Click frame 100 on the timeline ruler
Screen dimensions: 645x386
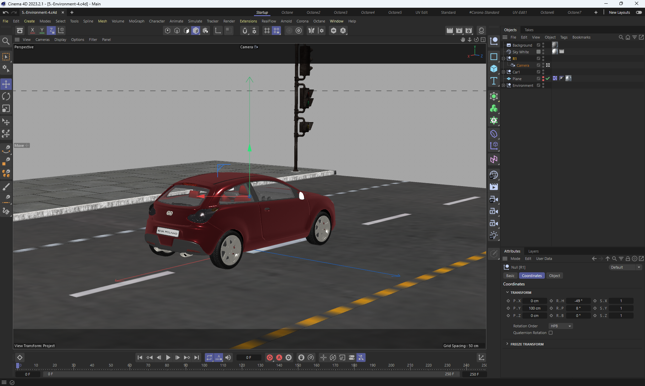click(204, 366)
